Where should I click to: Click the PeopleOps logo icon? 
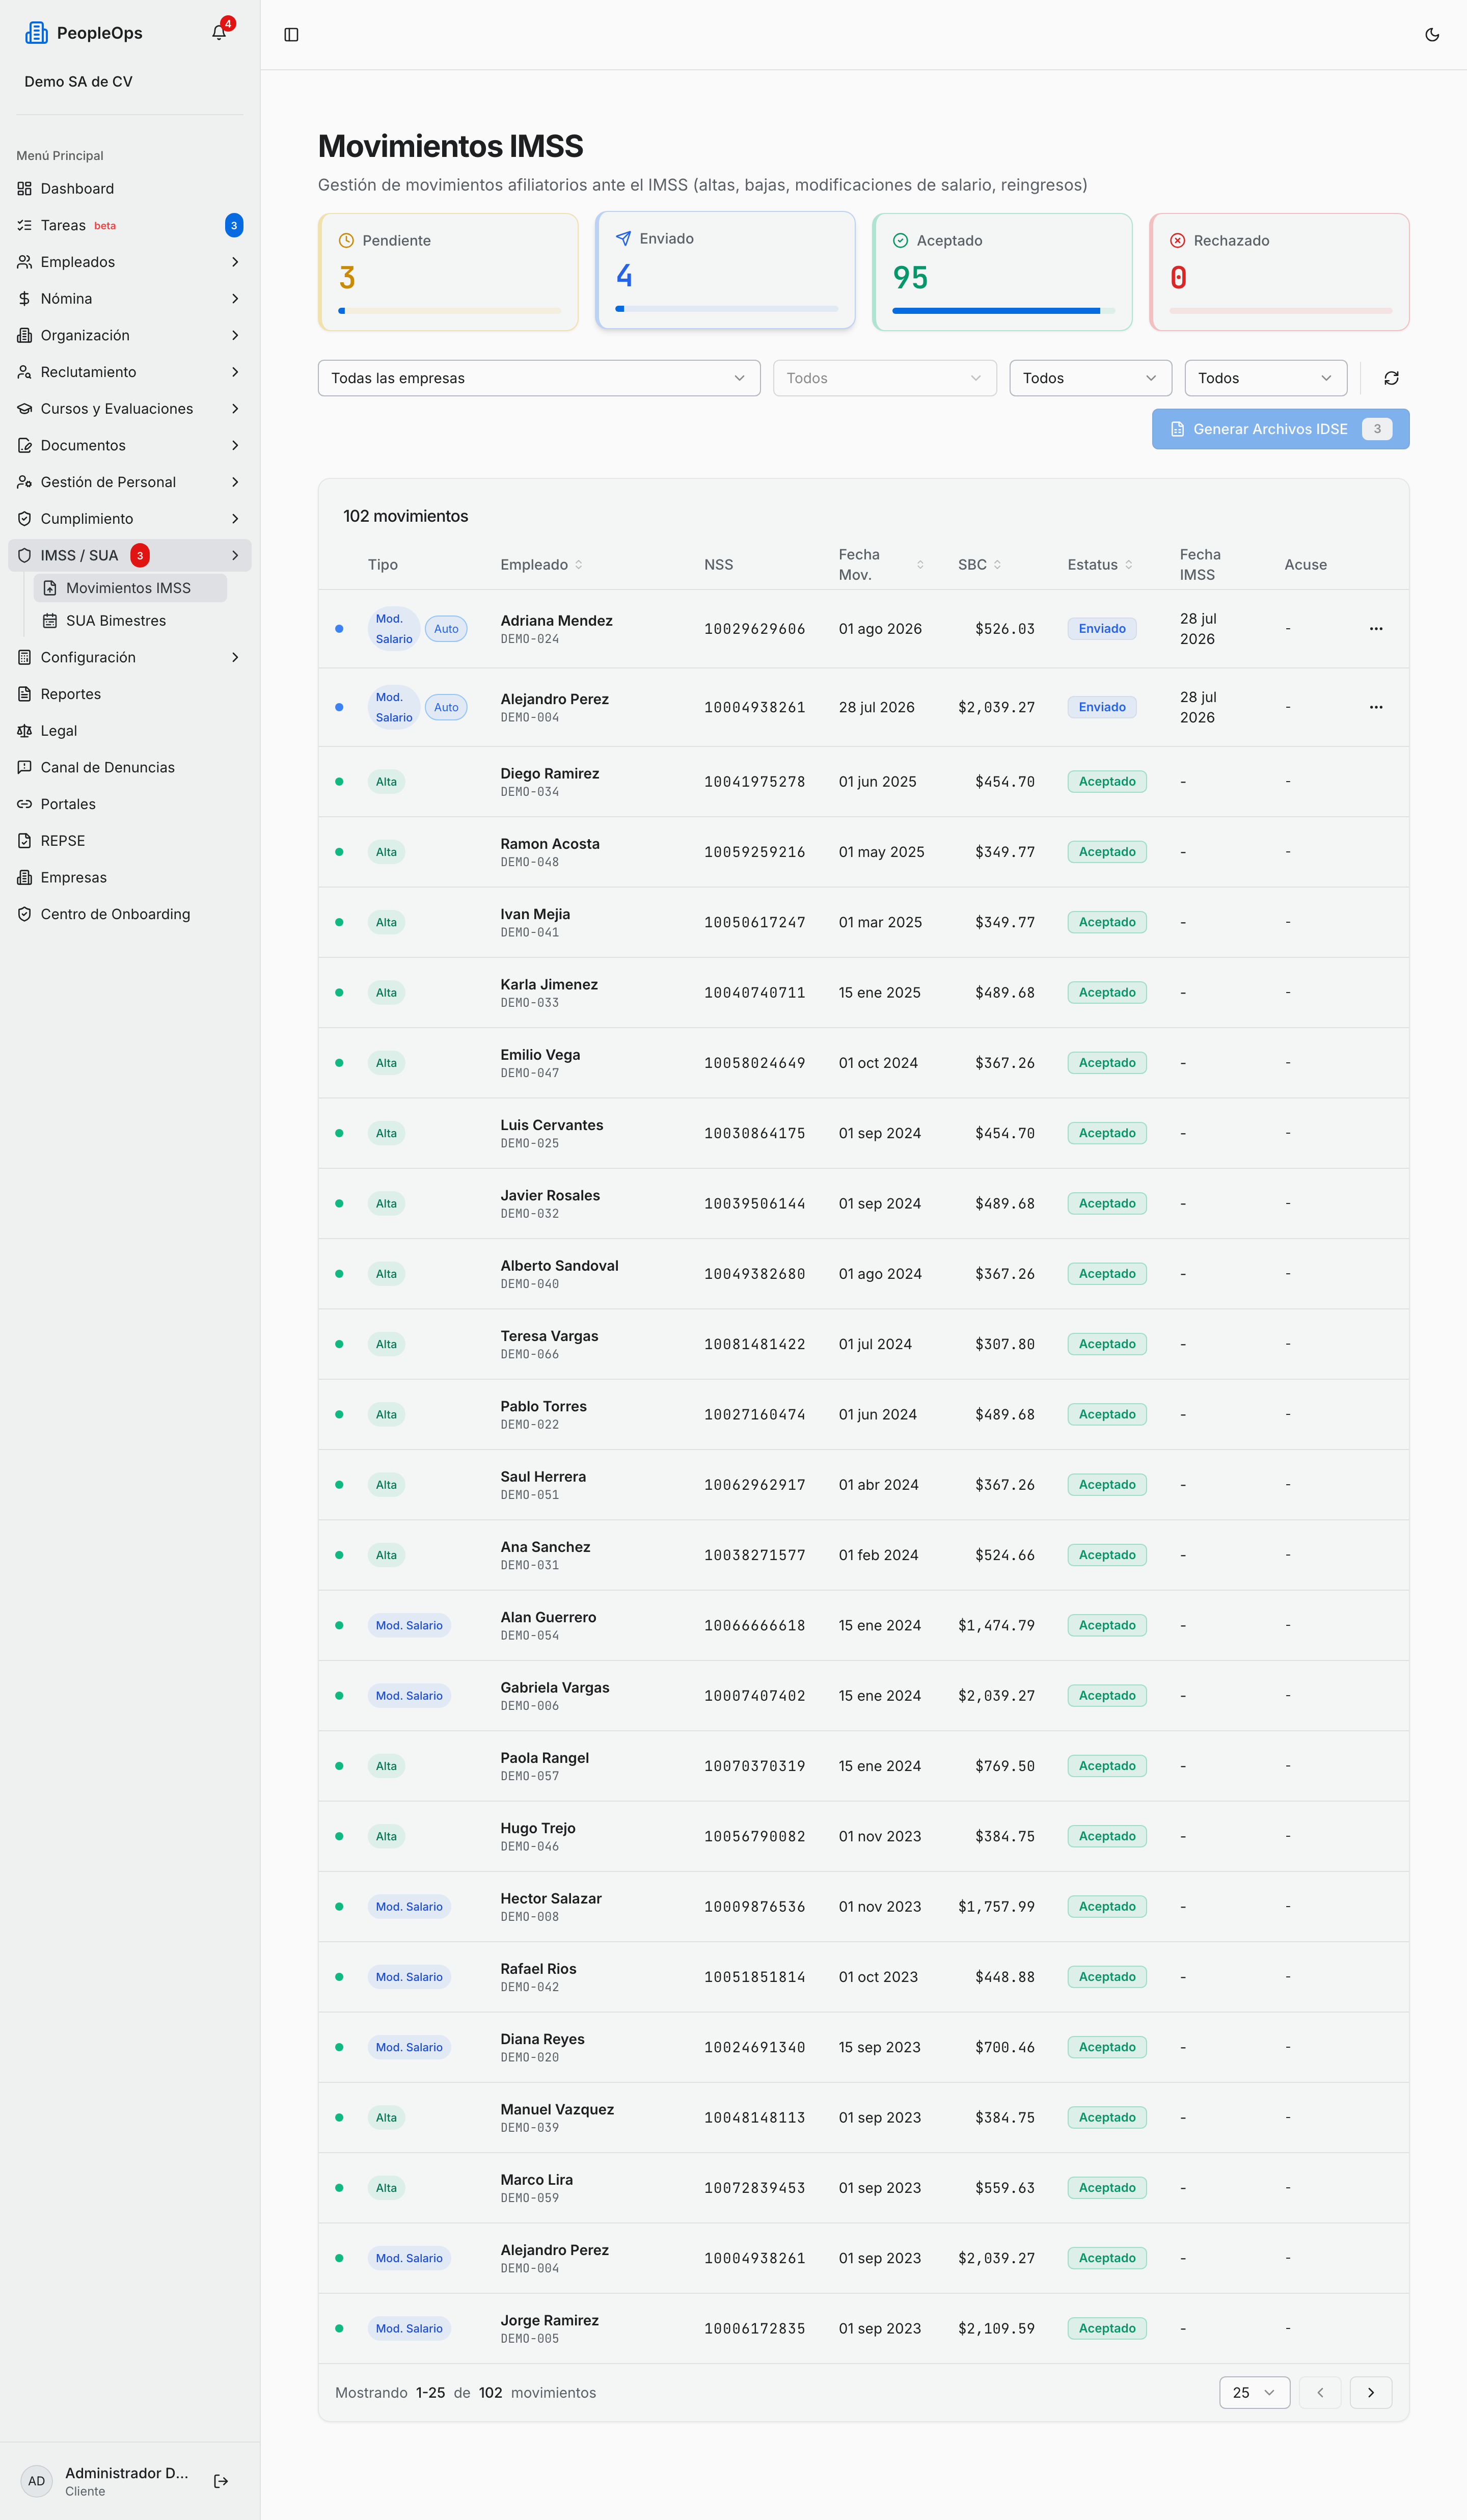(37, 33)
